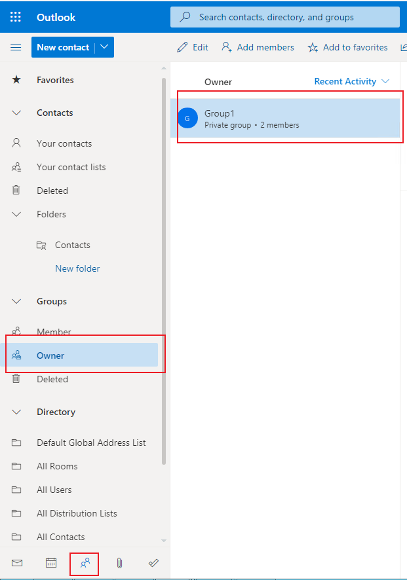Image resolution: width=407 pixels, height=580 pixels.
Task: Open All Users directory
Action: click(54, 490)
